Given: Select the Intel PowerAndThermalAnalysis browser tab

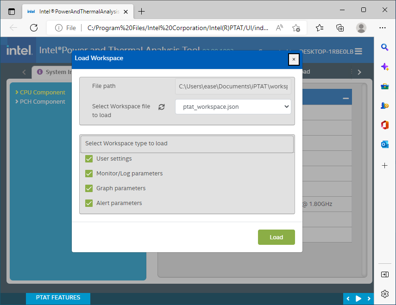Looking at the screenshot, I should (78, 12).
